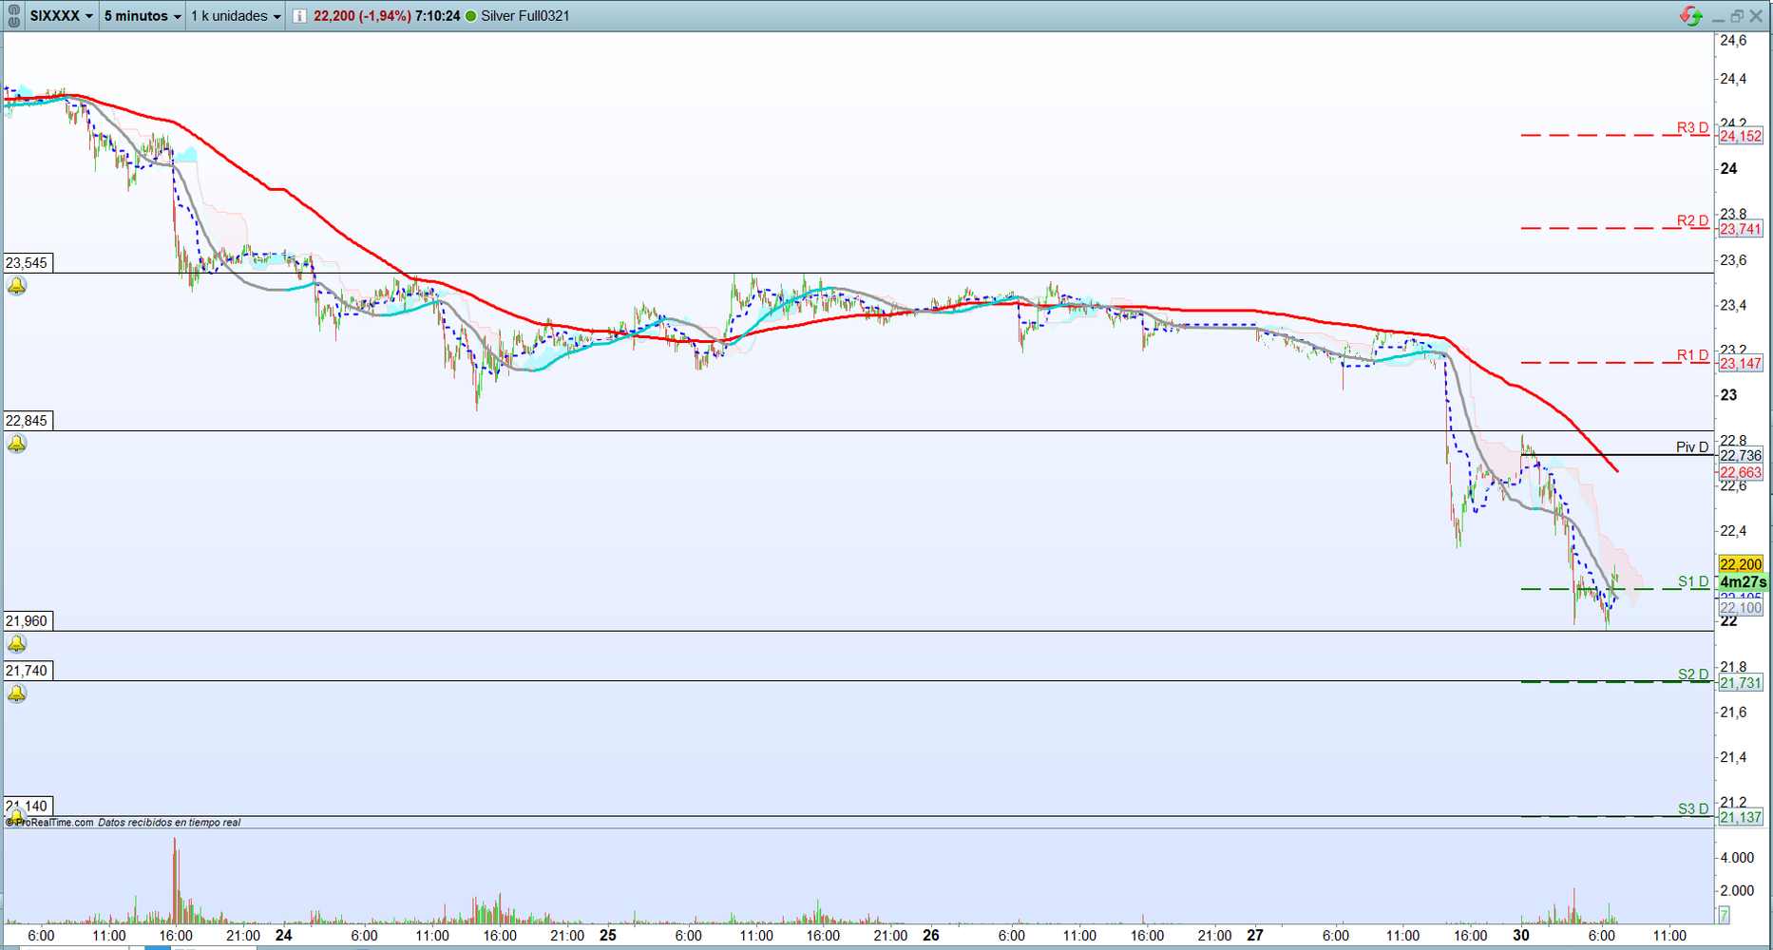Click the instrument info icon
The width and height of the screenshot is (1773, 950).
[299, 15]
